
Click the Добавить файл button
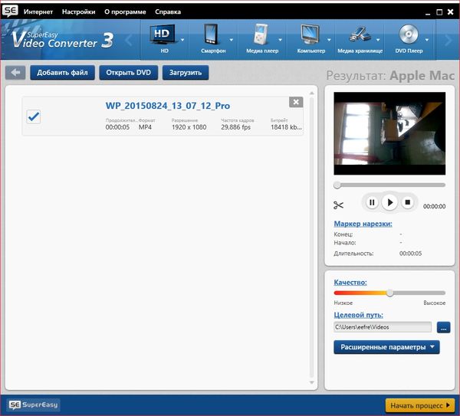[x=62, y=73]
